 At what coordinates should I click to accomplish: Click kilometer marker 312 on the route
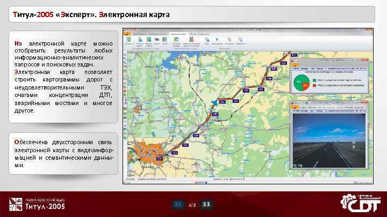coord(175,153)
